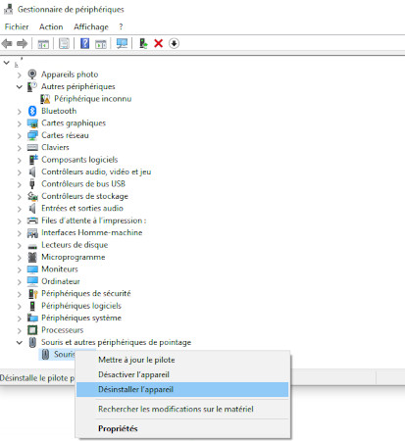The width and height of the screenshot is (405, 441).
Task: Click the Microprogramme firmware icon
Action: click(x=32, y=257)
